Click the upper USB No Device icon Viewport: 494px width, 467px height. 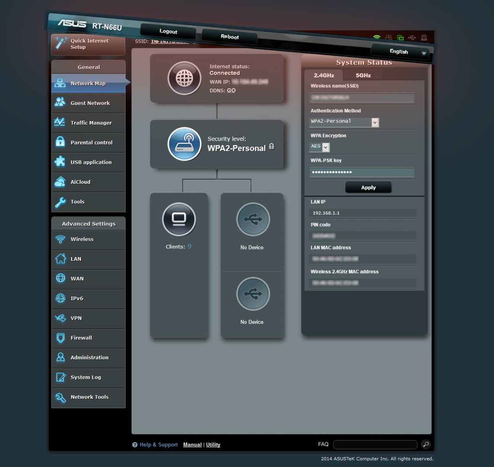tap(253, 220)
